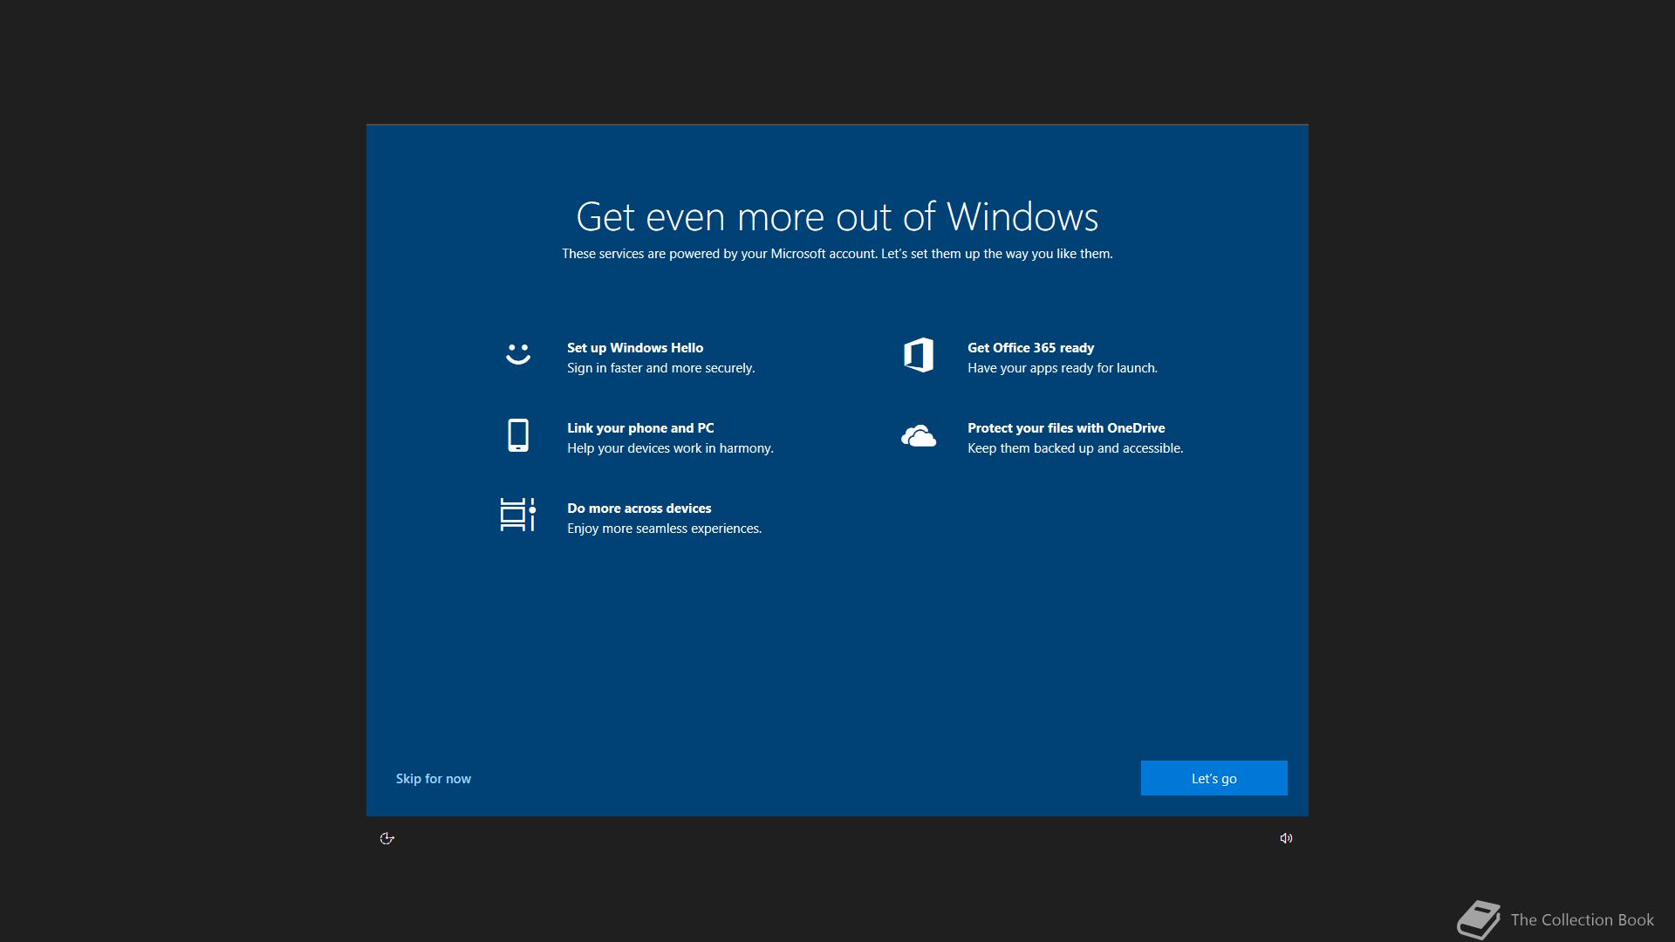Choose the Skip for now link

pyautogui.click(x=434, y=779)
